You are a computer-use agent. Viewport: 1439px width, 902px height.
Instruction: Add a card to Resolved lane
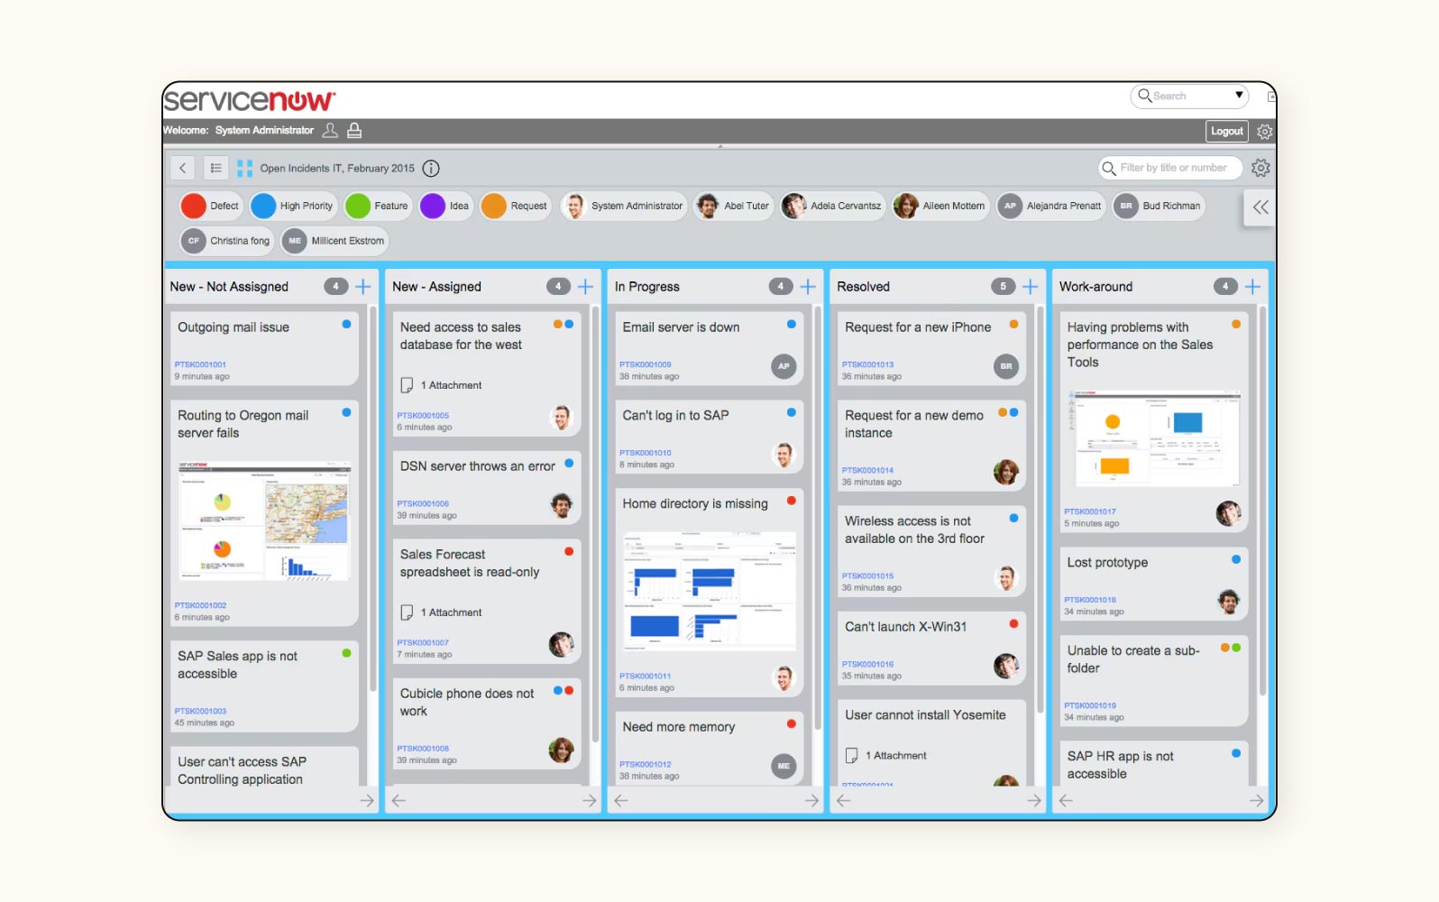[1030, 287]
